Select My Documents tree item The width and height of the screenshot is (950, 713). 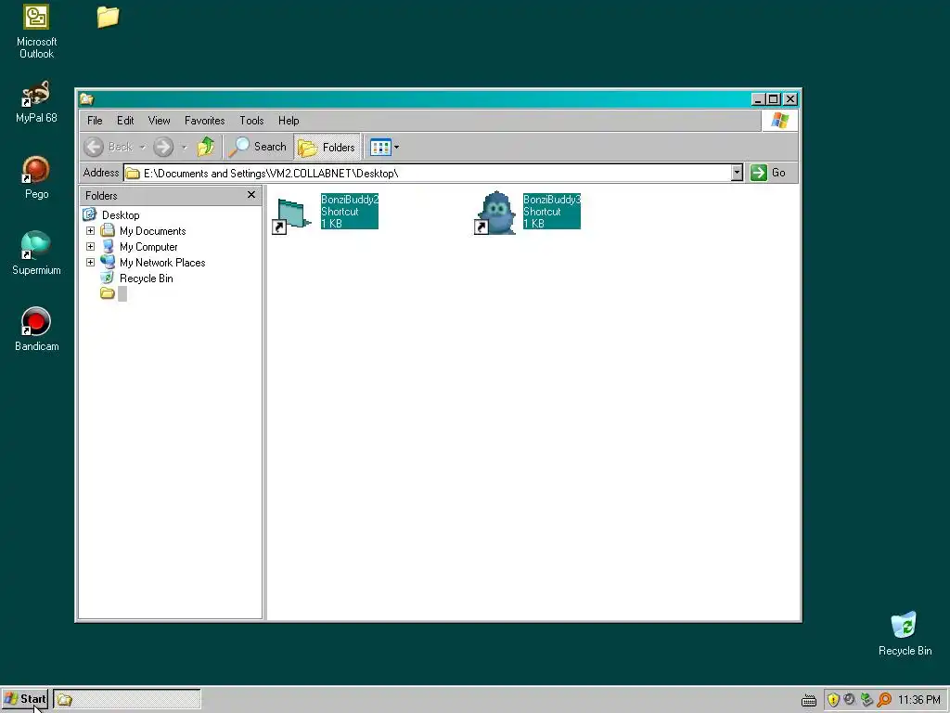pyautogui.click(x=153, y=231)
